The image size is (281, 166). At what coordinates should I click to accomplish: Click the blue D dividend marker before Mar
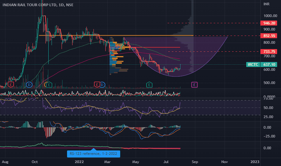click(102, 85)
